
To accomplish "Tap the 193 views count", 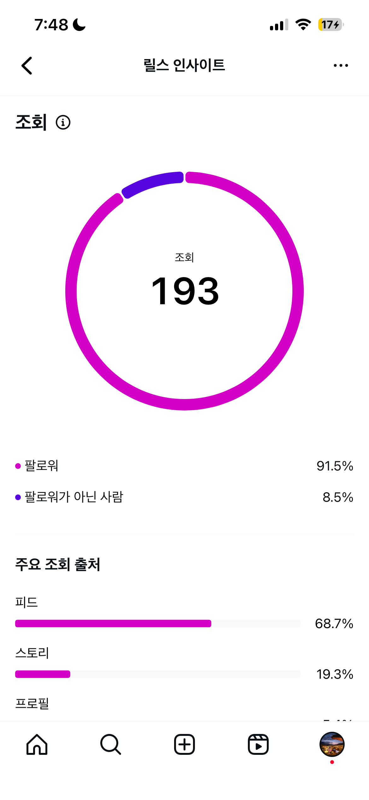I will point(185,291).
